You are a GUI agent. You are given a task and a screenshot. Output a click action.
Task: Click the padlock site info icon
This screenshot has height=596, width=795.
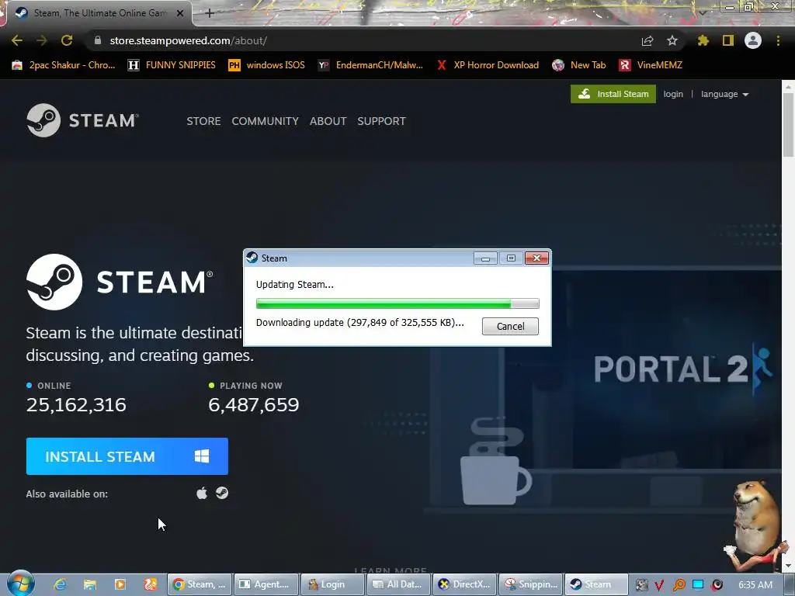[x=98, y=40]
